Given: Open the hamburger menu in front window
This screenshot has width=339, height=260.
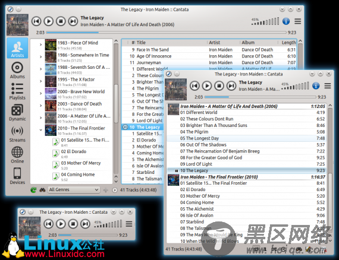Looking at the screenshot, I should pos(328,85).
